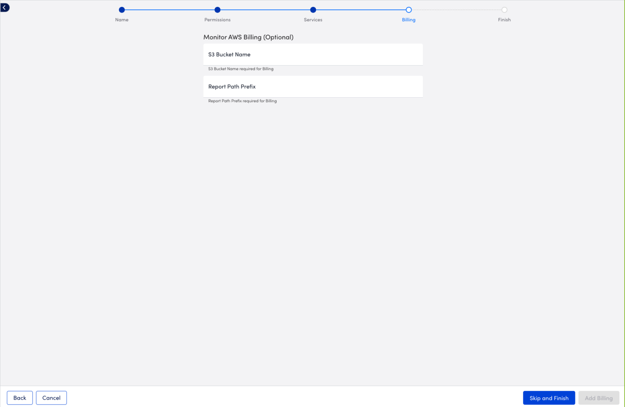
Task: Click the S3 Bucket Name input field
Action: [313, 54]
